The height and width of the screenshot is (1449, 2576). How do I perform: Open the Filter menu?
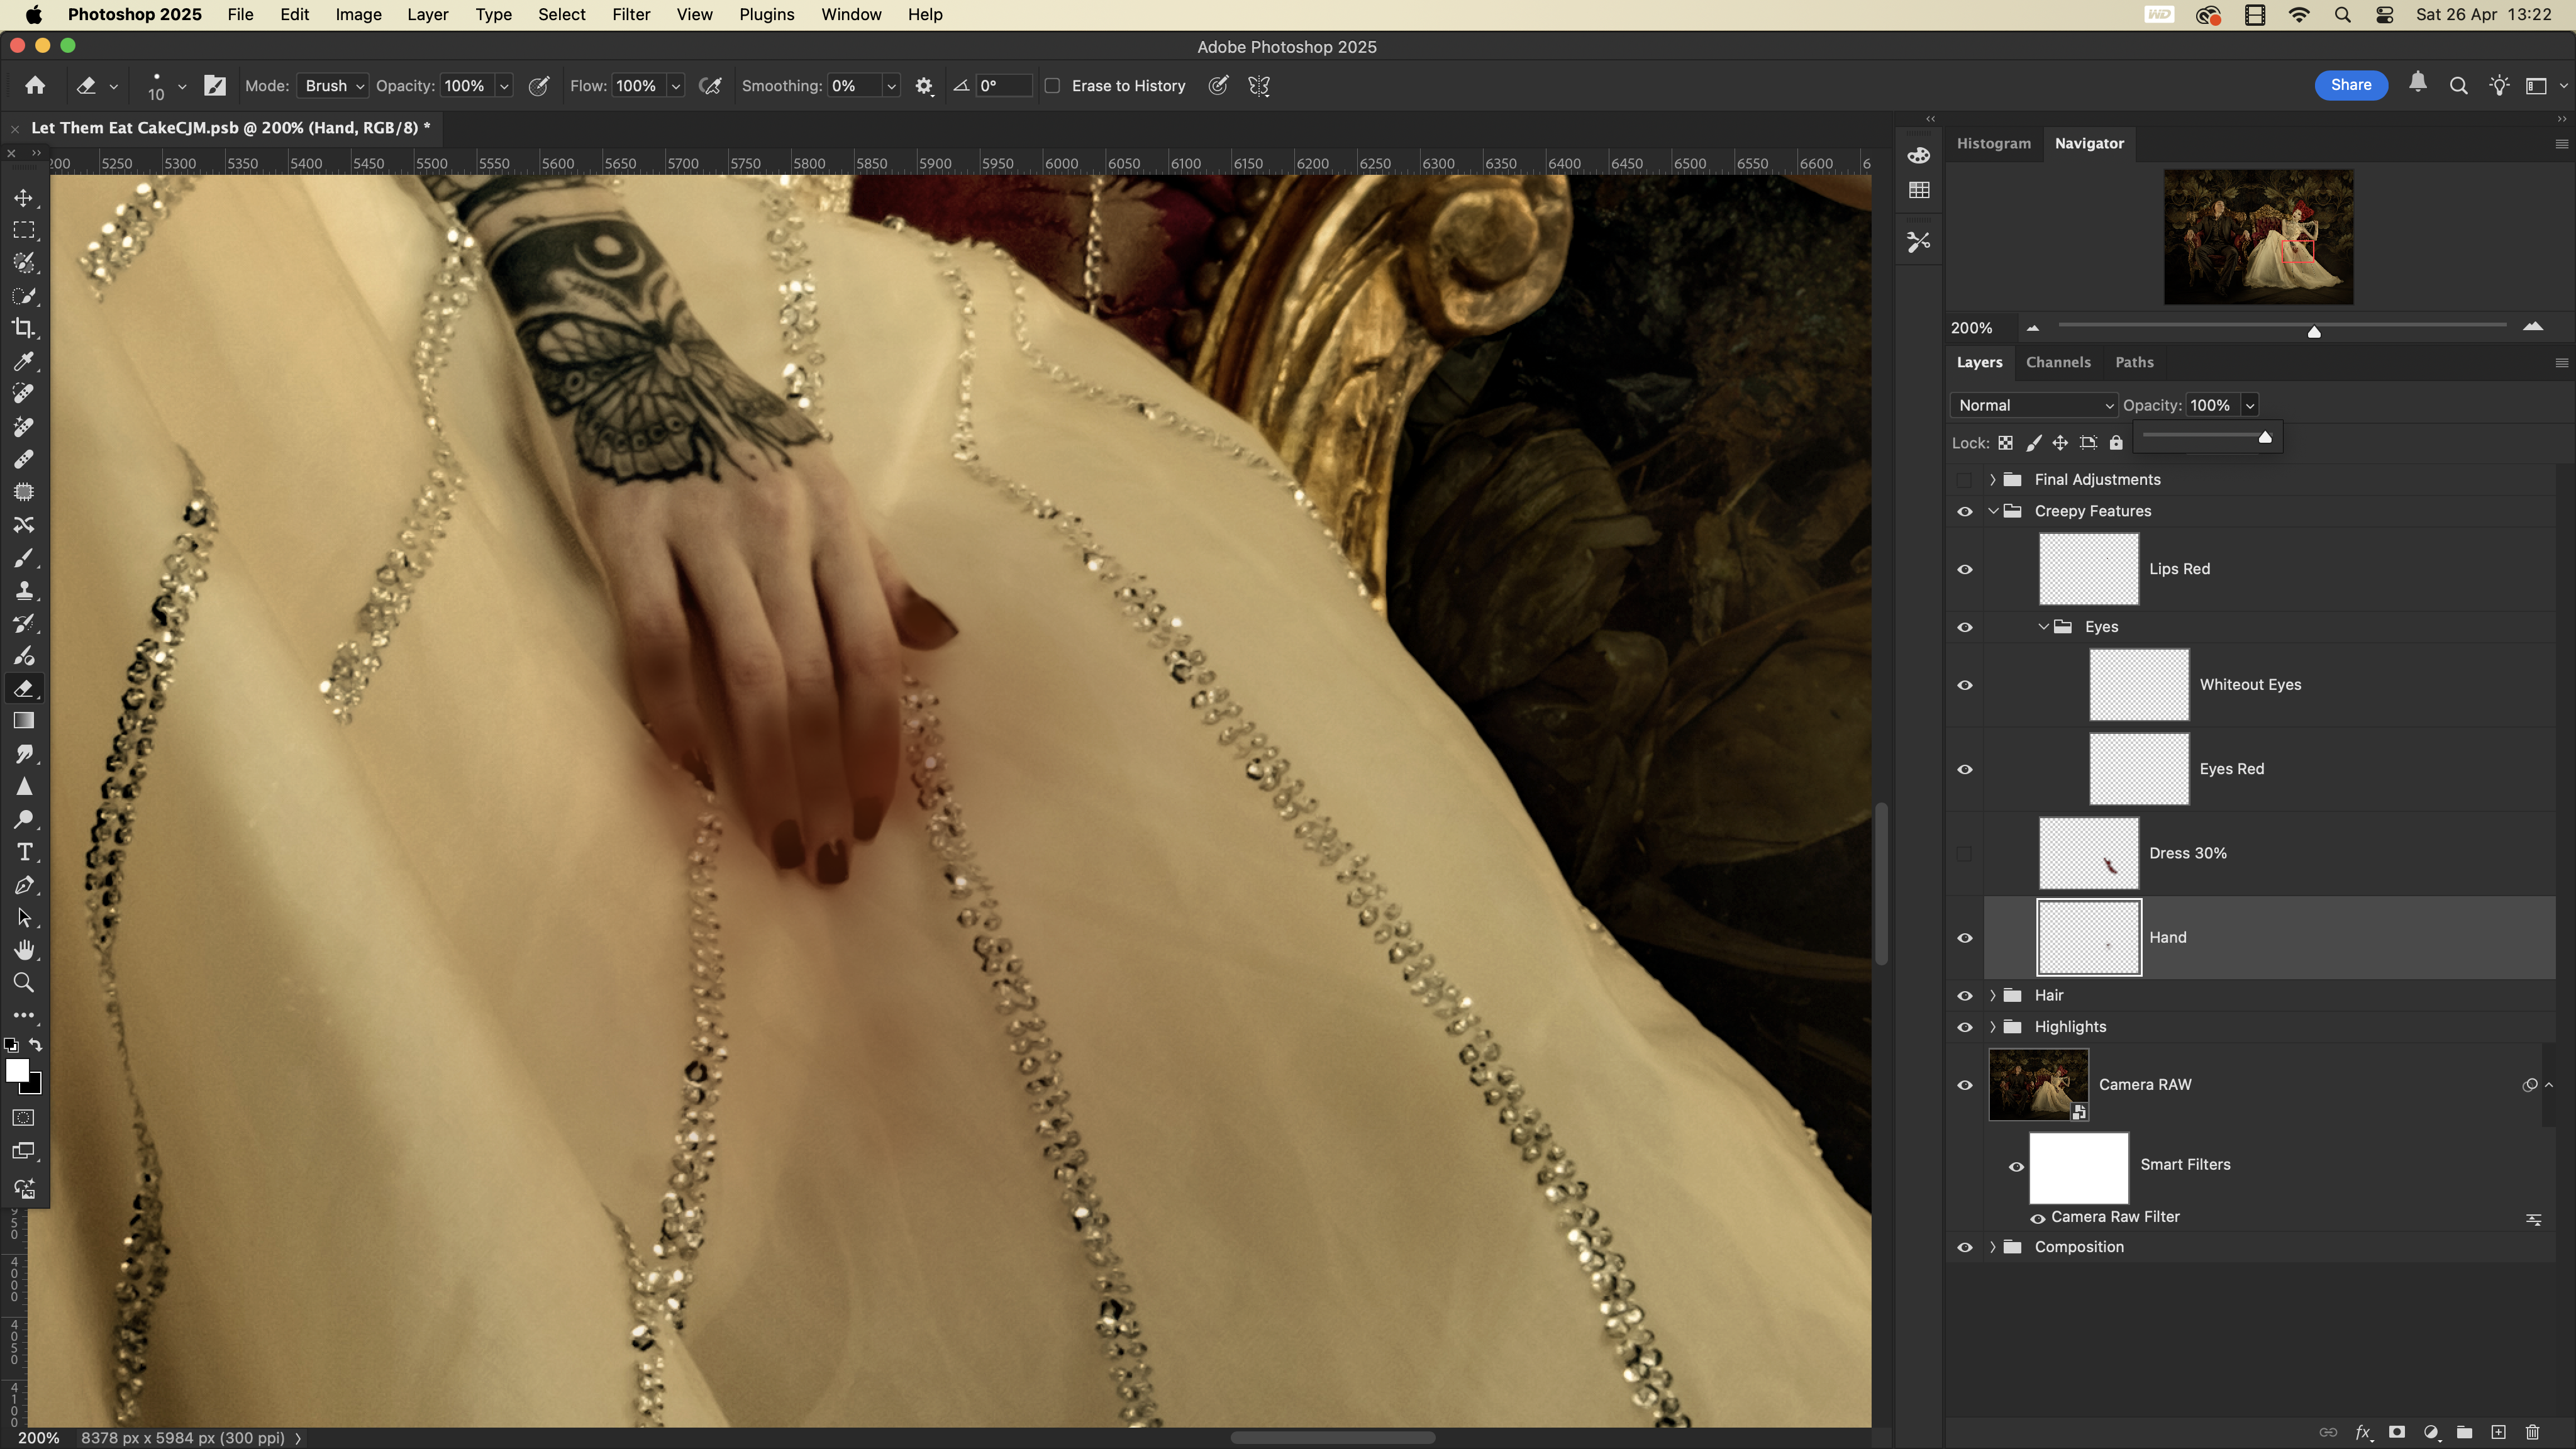[x=630, y=15]
